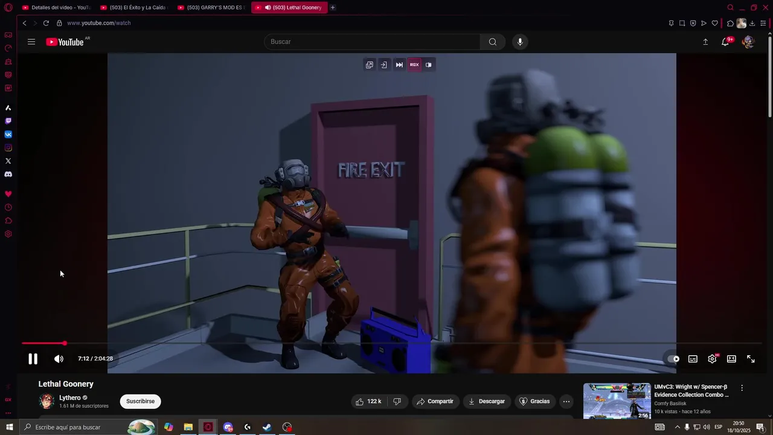This screenshot has height=435, width=773.
Task: Open YouTube notifications bell
Action: coord(725,42)
